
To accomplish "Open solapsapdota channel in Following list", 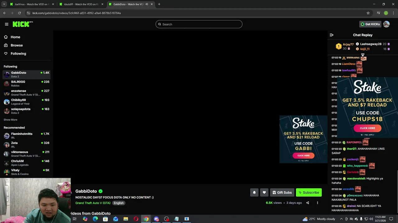I will coord(26,111).
